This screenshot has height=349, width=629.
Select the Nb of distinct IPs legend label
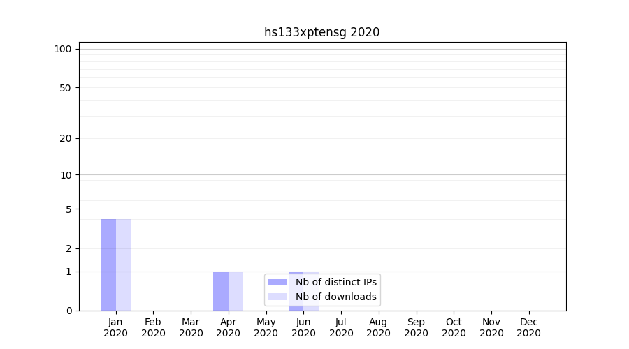(335, 282)
